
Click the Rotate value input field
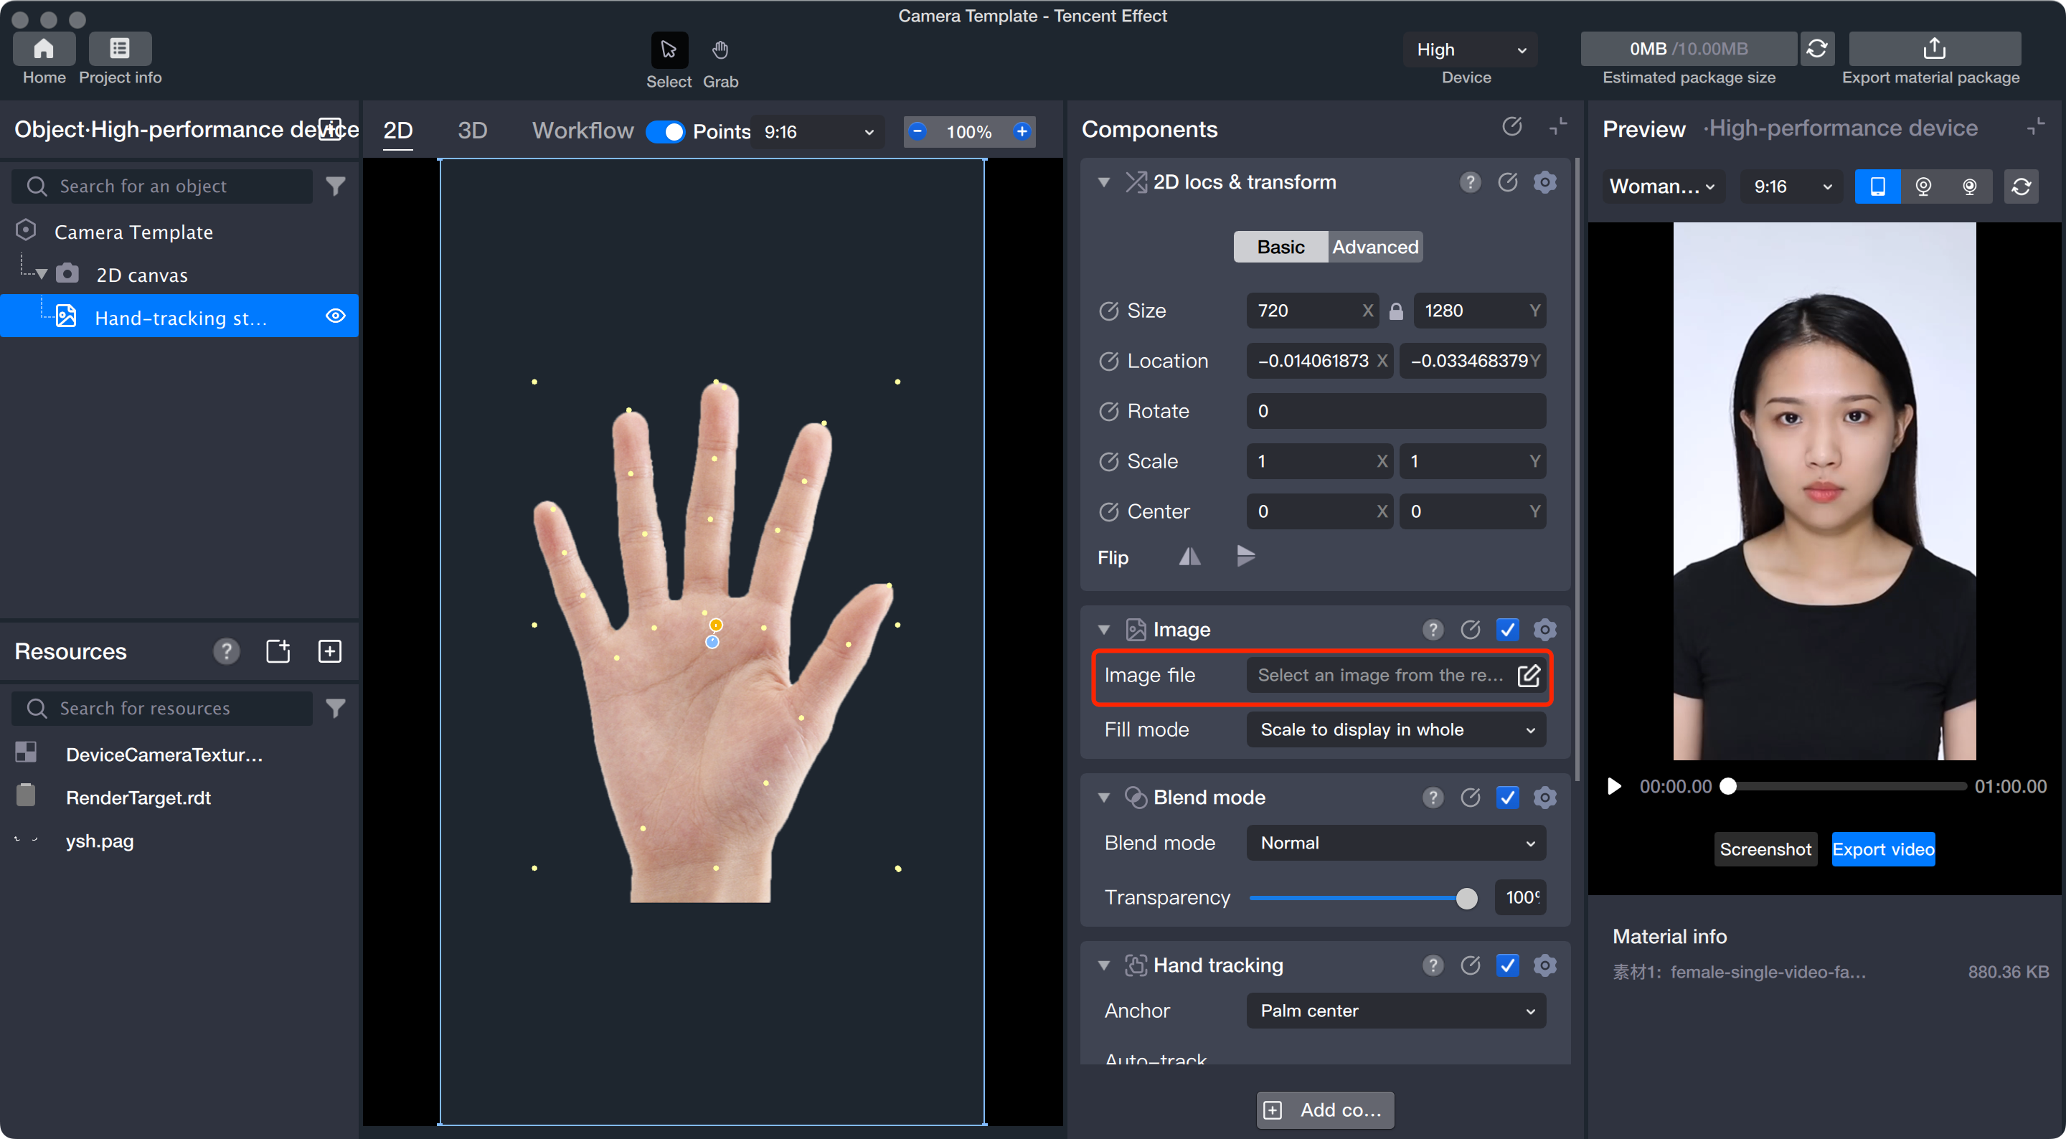pos(1395,412)
